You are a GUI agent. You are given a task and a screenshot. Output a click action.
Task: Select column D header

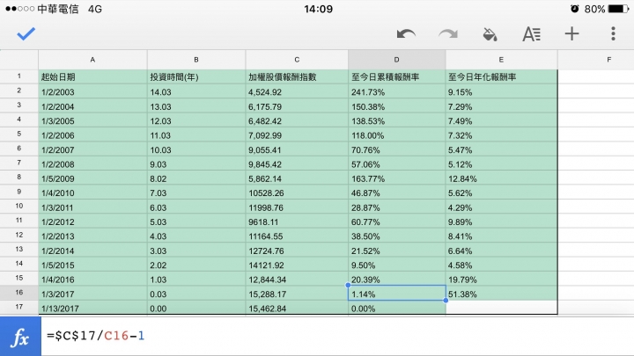[x=396, y=60]
